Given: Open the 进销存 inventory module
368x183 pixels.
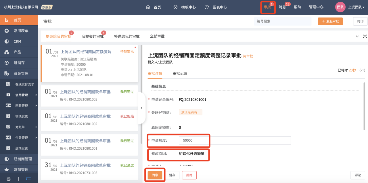Looking at the screenshot, I should 17,62.
